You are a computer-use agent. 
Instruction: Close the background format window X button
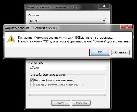[104, 6]
